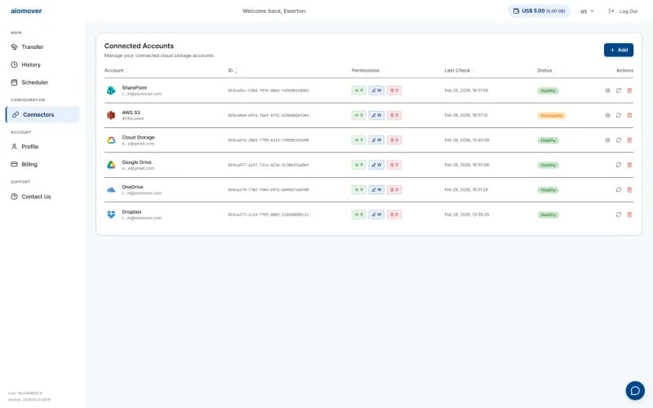Toggle write permission for SharePoint
This screenshot has height=408, width=653.
[376, 91]
